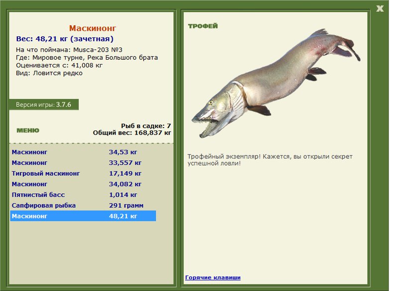Click the Версия игры: 3.7.6 label

pos(44,105)
